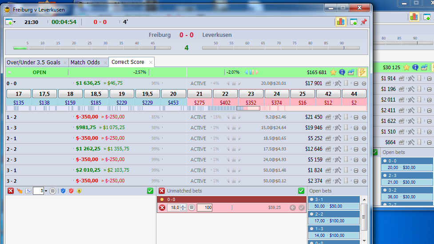Favorite the market with the star icon
This screenshot has height=244, width=434.
333,72
